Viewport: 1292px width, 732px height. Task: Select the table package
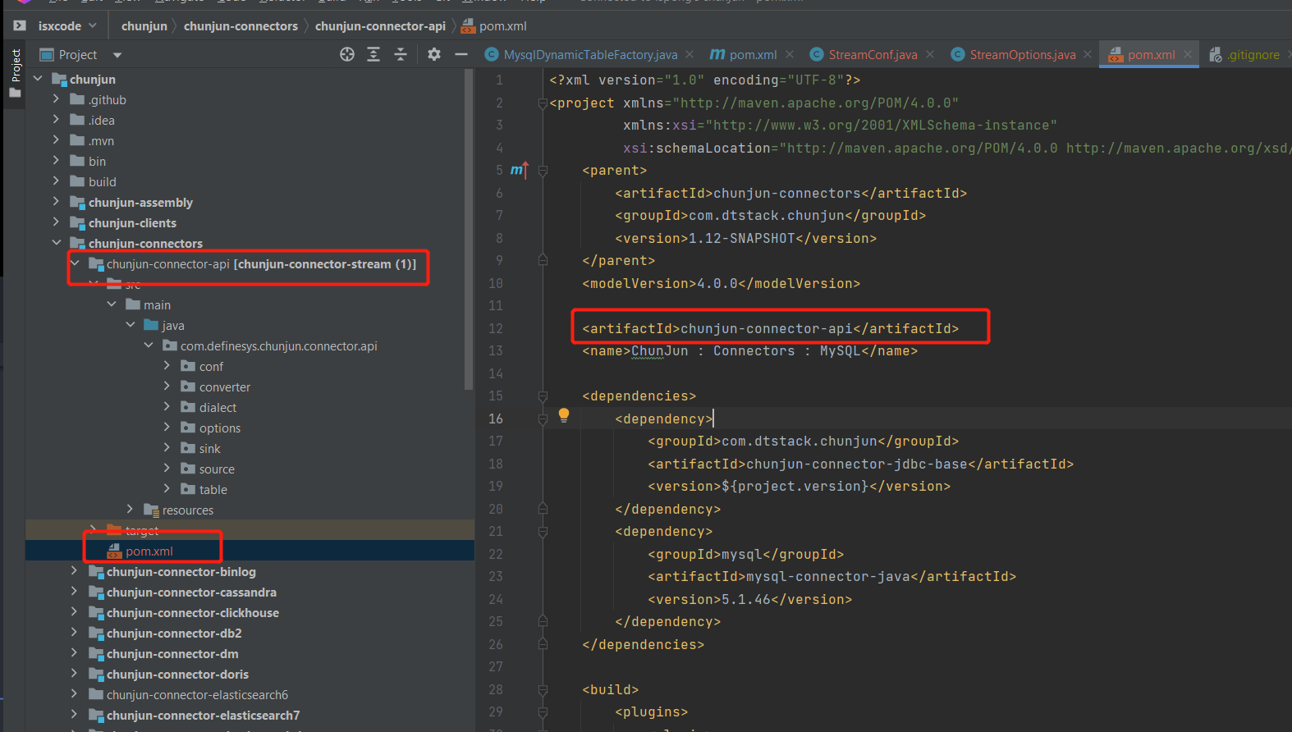coord(213,490)
